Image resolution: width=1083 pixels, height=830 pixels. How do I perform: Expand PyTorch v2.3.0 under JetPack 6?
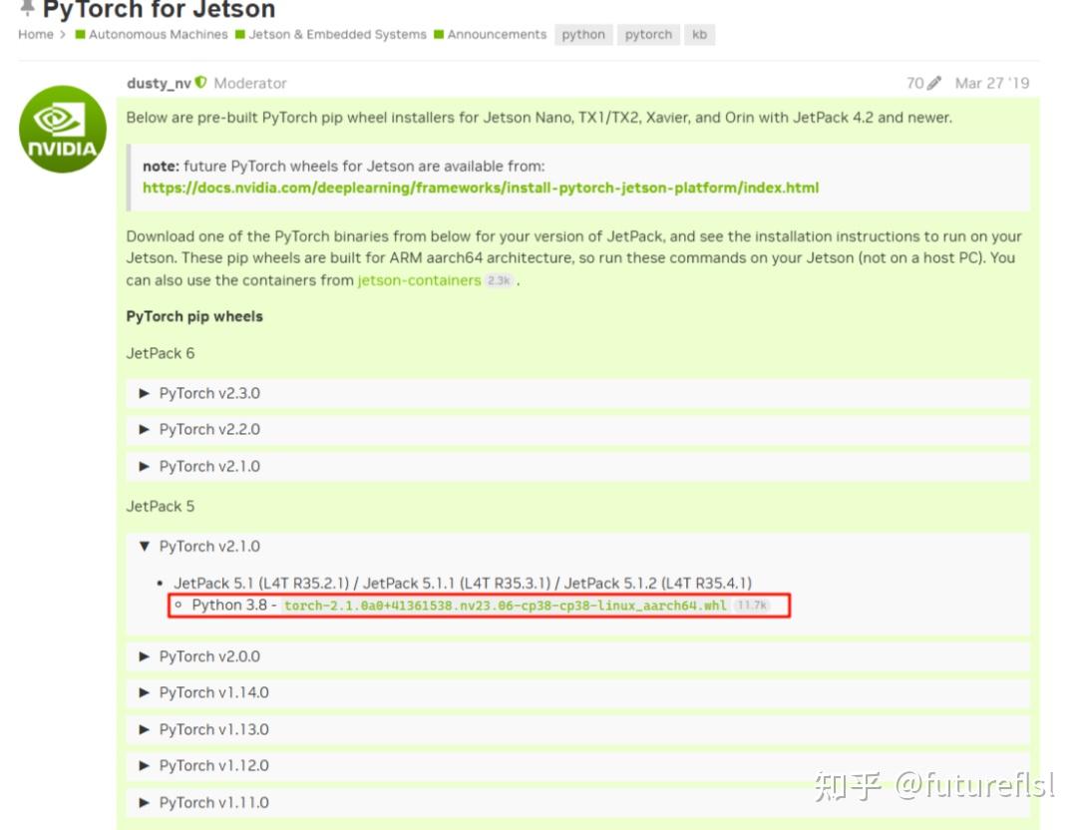pos(577,393)
